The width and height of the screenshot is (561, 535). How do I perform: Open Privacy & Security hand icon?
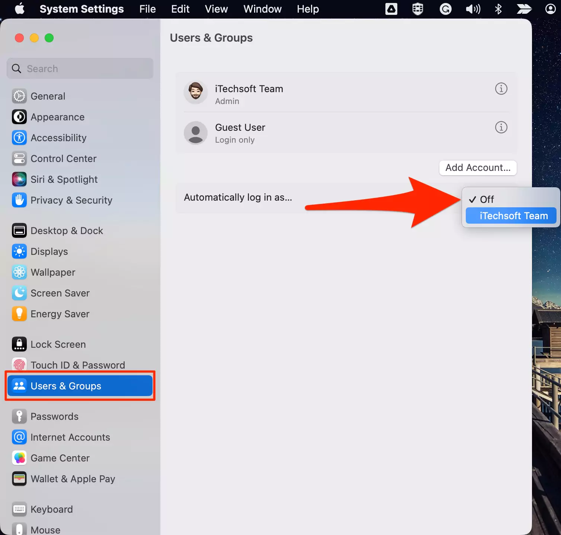click(19, 200)
